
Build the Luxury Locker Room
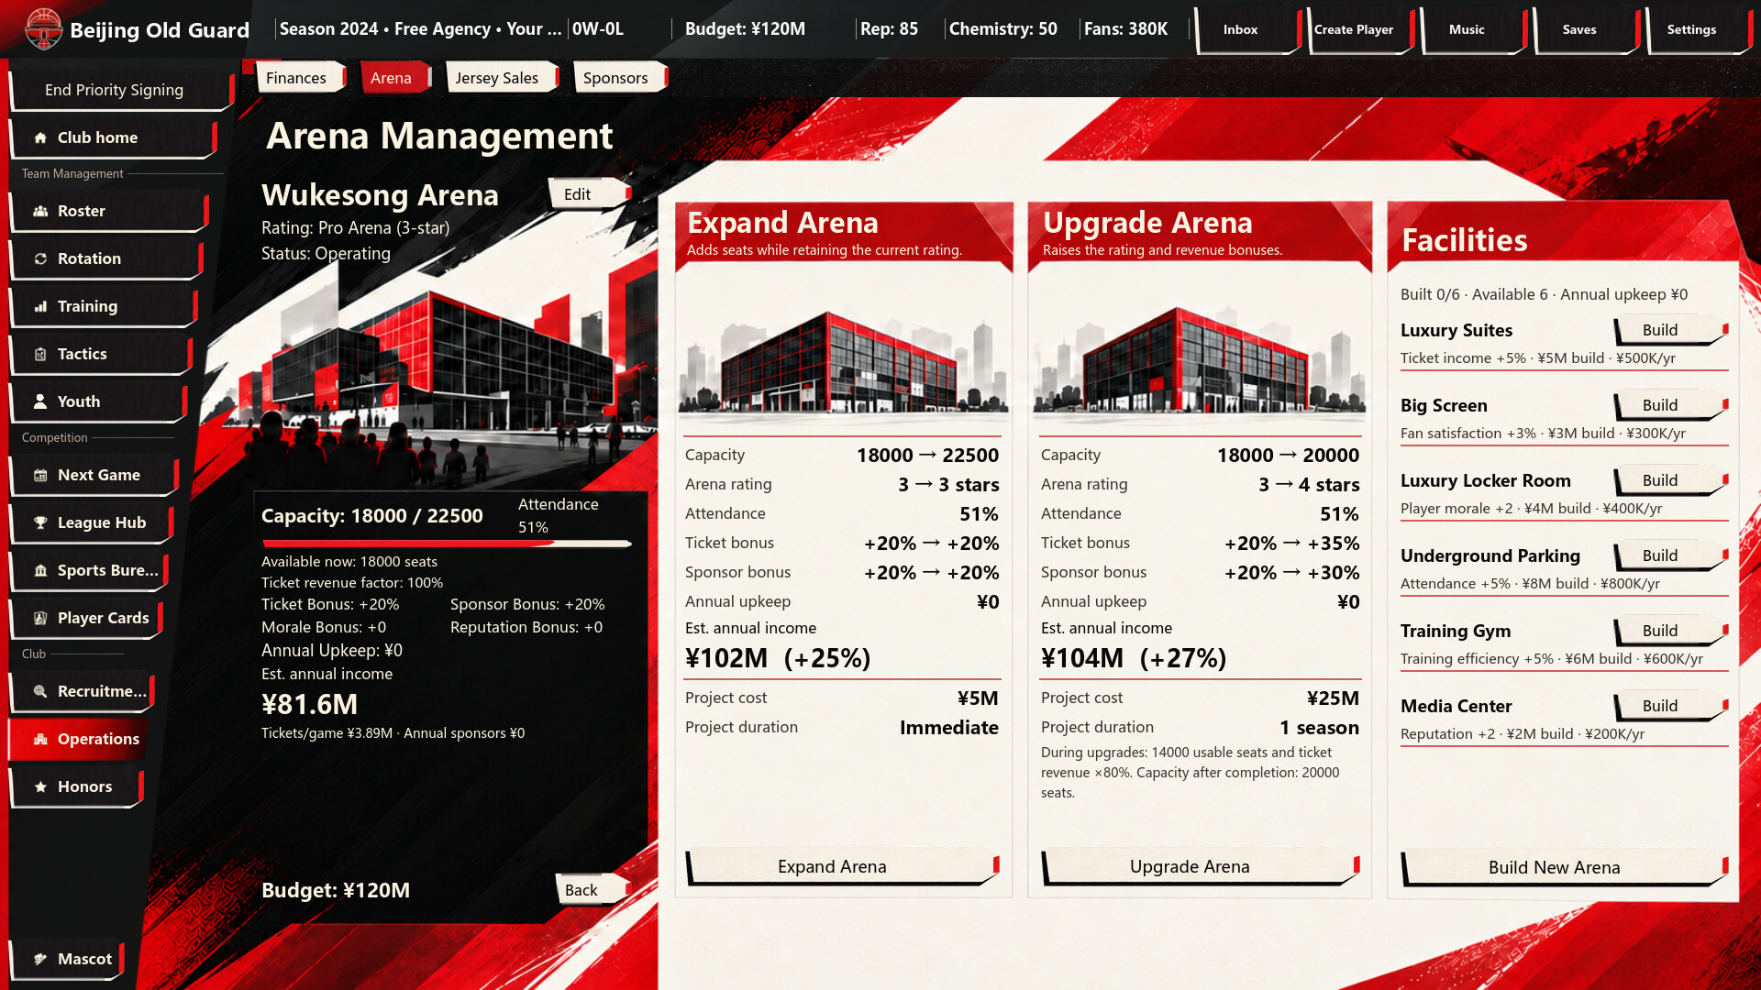pos(1670,480)
